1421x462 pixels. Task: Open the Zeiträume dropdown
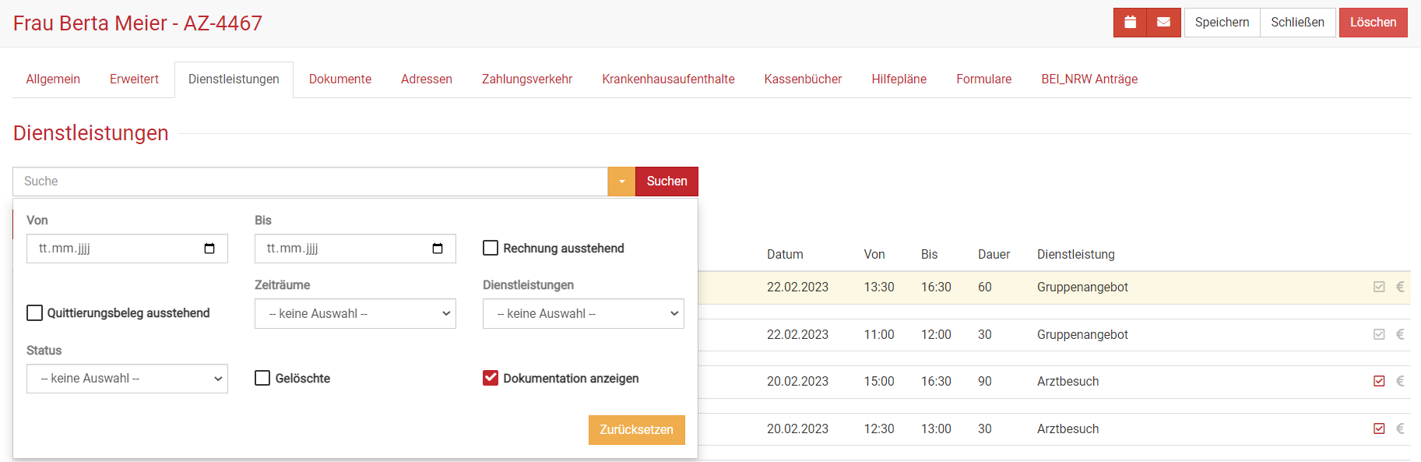pyautogui.click(x=355, y=314)
